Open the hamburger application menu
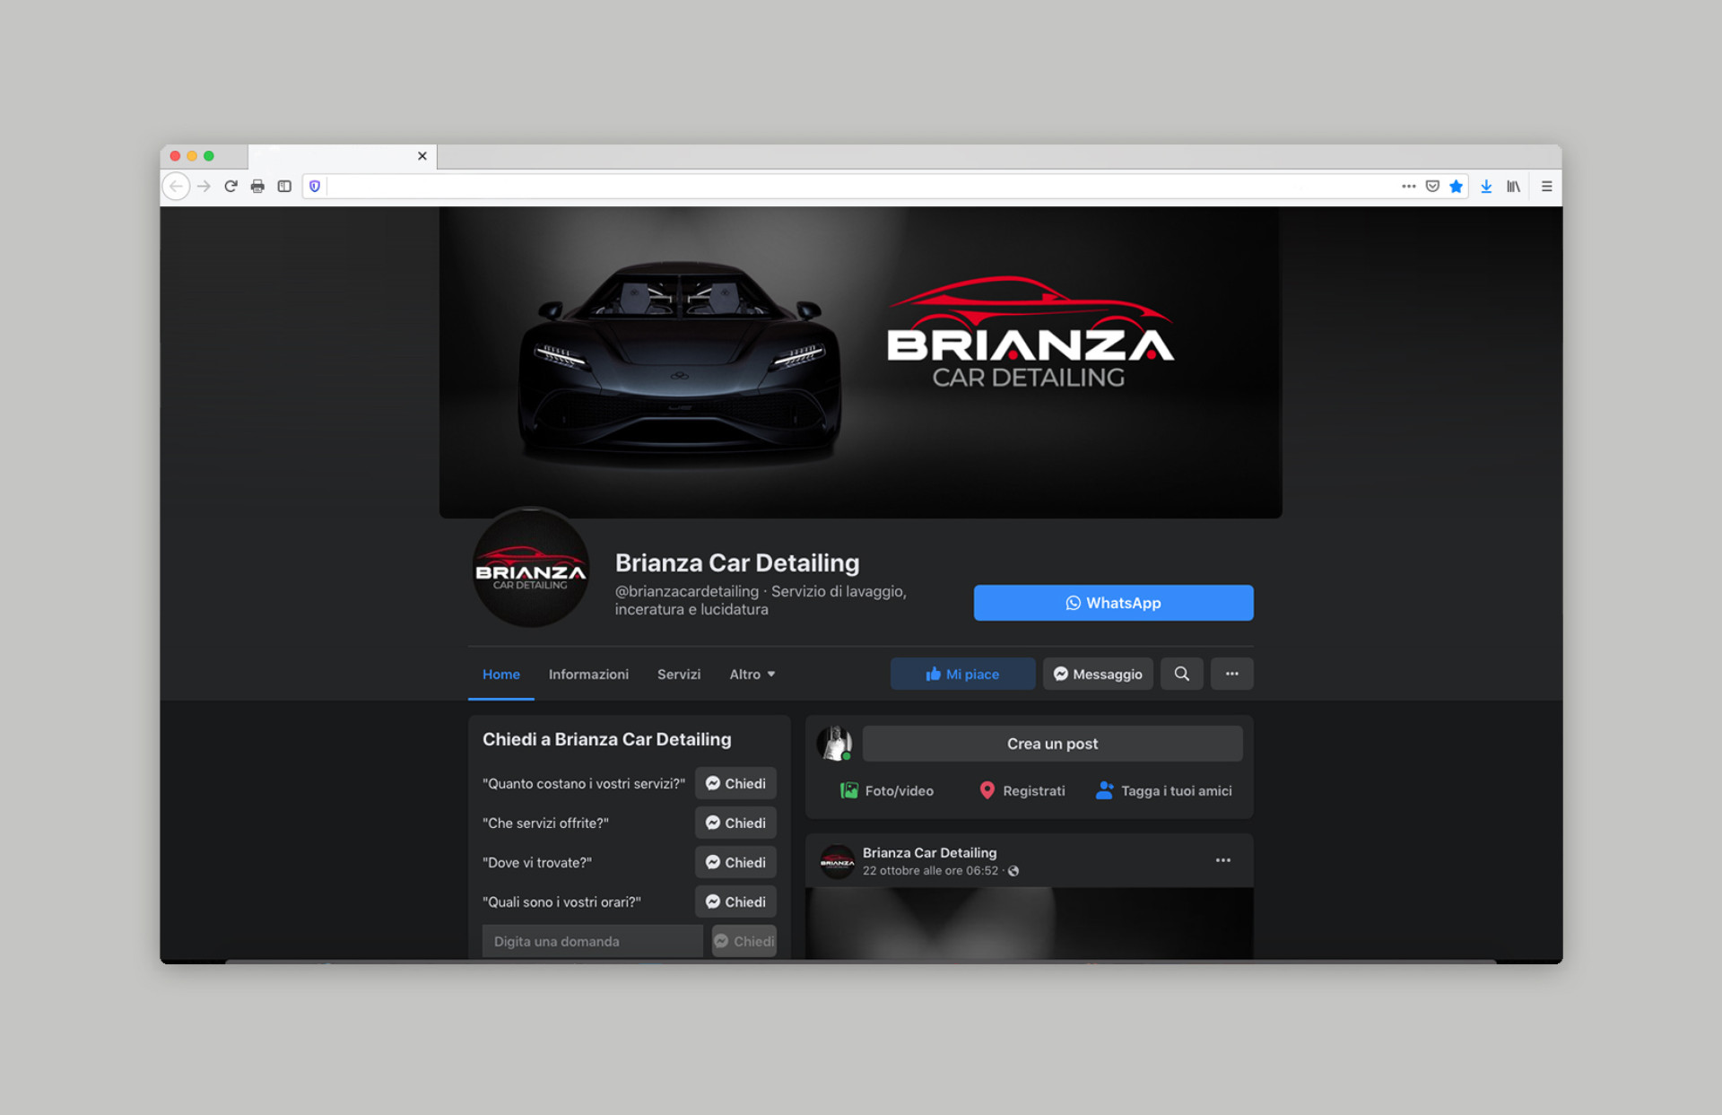 pos(1546,187)
